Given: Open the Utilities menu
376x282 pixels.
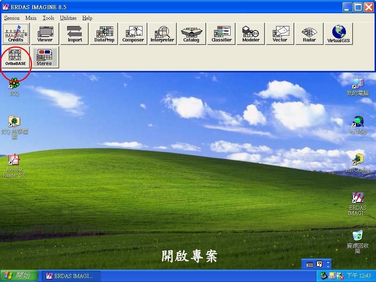Looking at the screenshot, I should tap(68, 18).
